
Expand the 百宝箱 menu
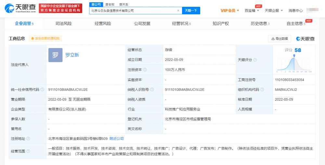252,11
